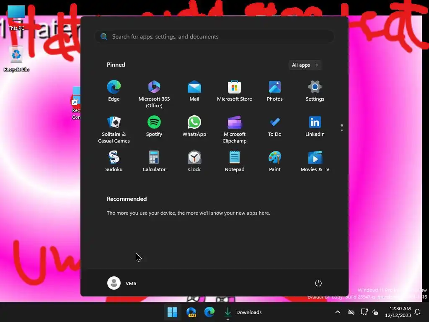Viewport: 429px width, 322px height.
Task: Launch LinkedIn
Action: tap(315, 127)
